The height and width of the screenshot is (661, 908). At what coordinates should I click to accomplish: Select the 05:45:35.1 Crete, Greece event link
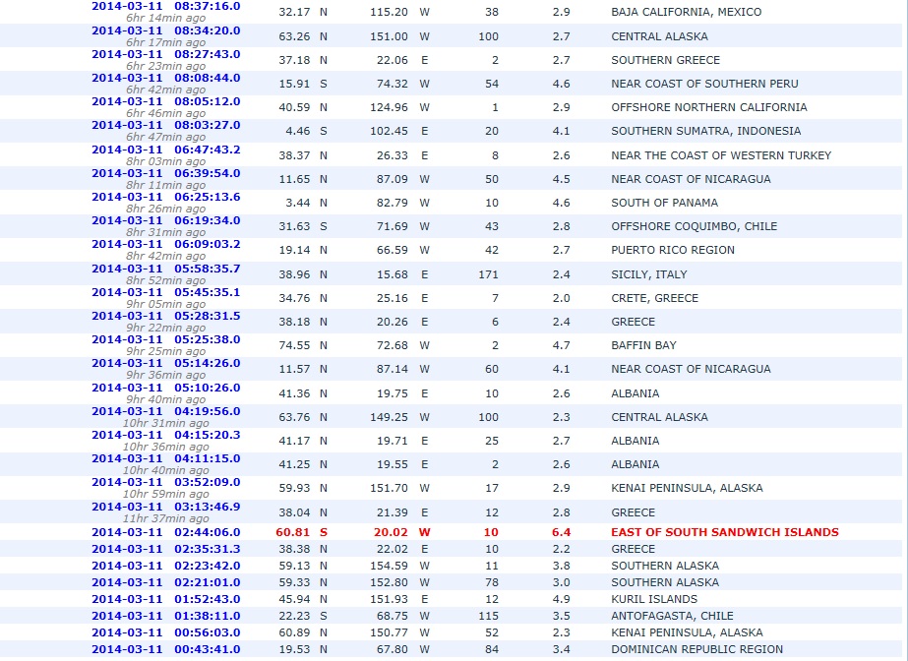click(165, 292)
